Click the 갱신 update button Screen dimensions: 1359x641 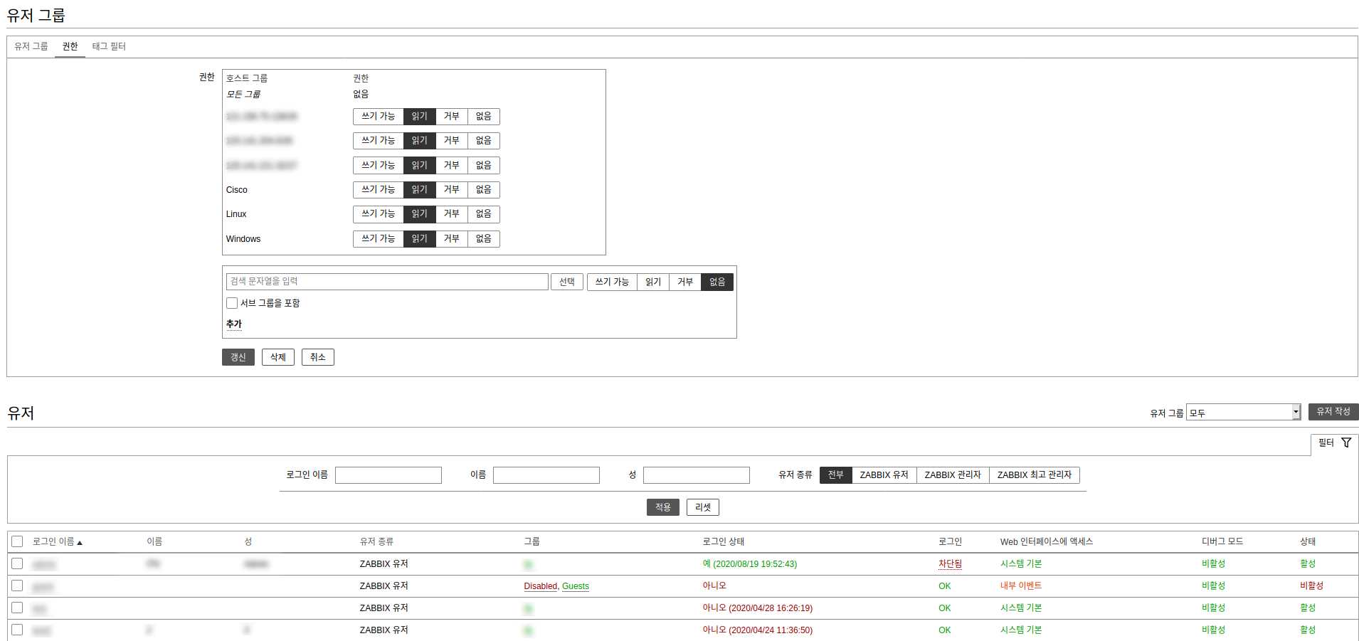pyautogui.click(x=238, y=357)
